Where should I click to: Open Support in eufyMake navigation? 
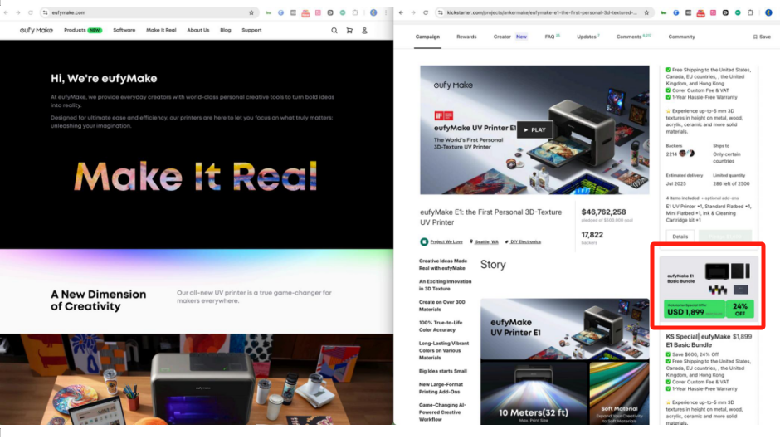[x=251, y=30]
